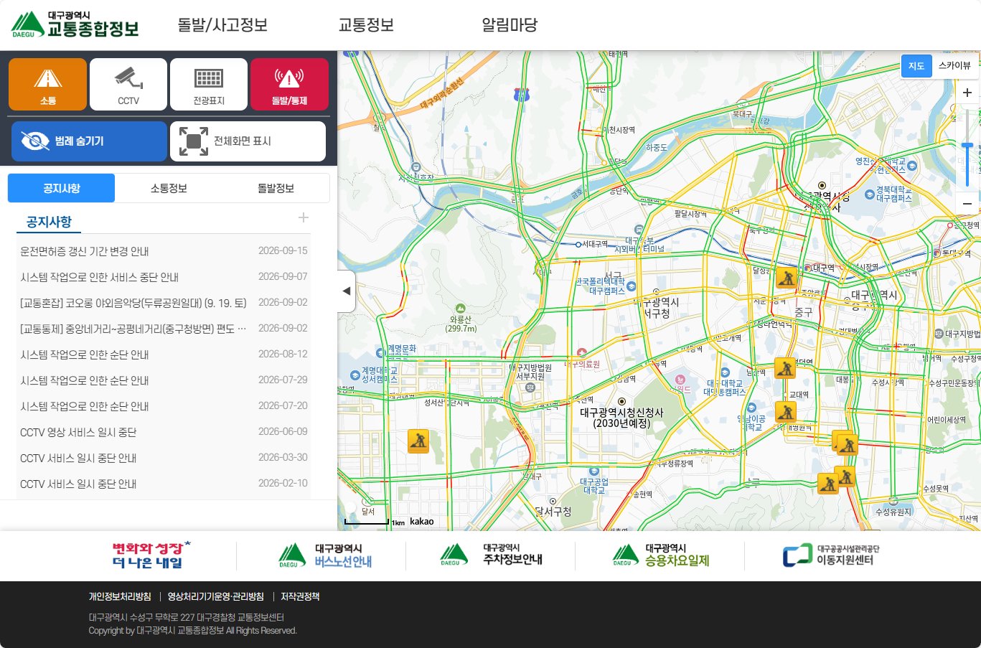The image size is (981, 648).
Task: Zoom in on the map
Action: coord(967,93)
